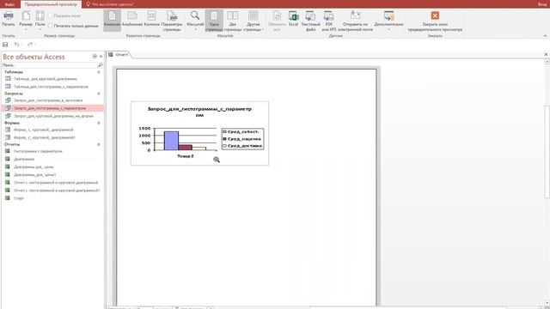Export to Текстовый файл
Image resolution: width=550 pixels, height=309 pixels.
coord(310,21)
